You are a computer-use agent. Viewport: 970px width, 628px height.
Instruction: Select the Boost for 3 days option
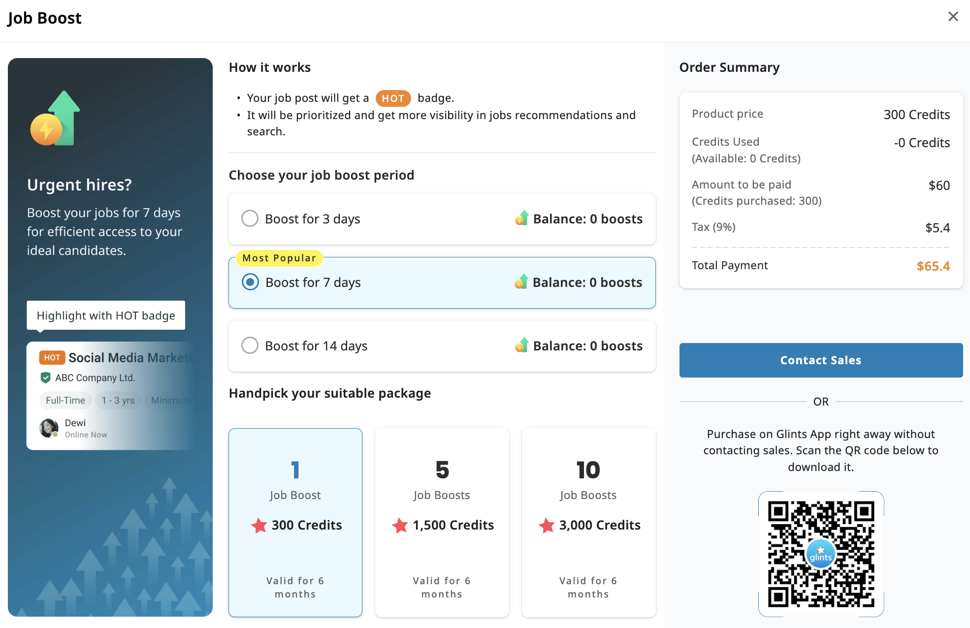(x=250, y=219)
